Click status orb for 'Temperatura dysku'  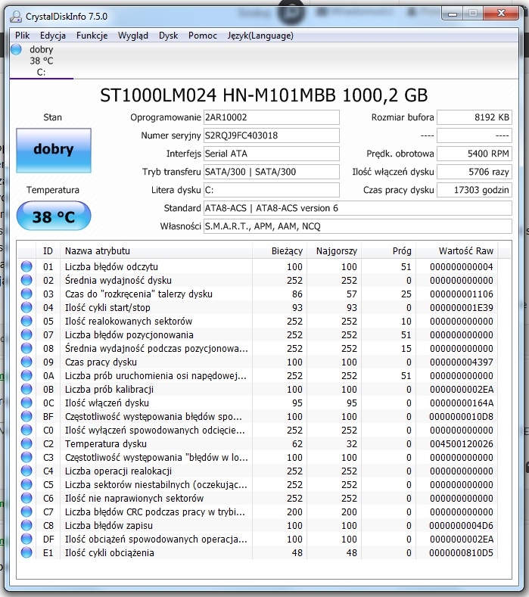26,443
